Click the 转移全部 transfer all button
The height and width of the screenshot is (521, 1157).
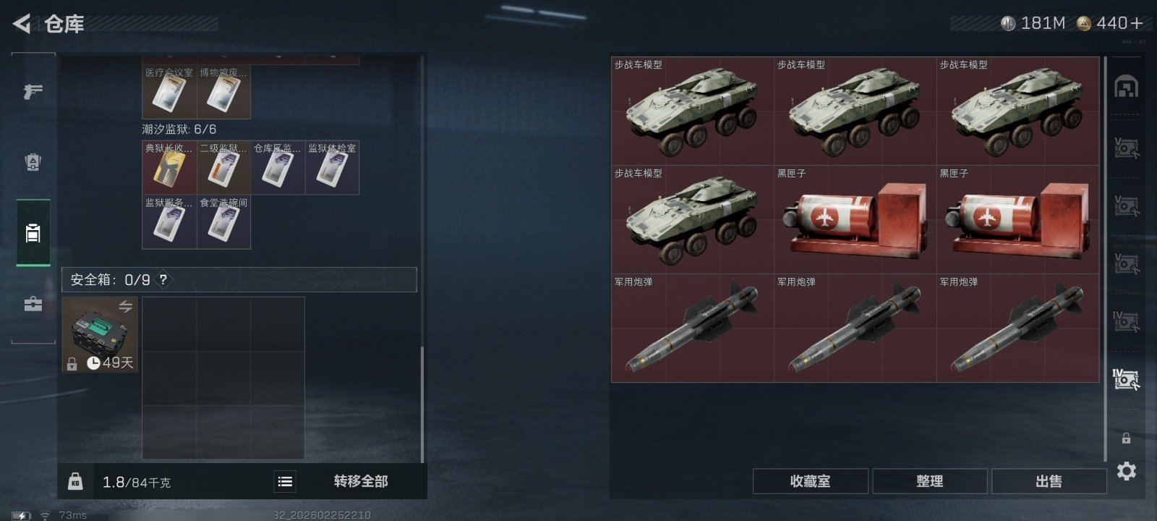click(361, 481)
